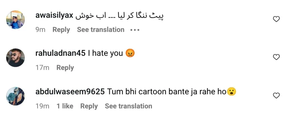Reply to abdulwaseem9625's cartoon comment
Image resolution: width=284 pixels, height=114 pixels.
pos(89,106)
